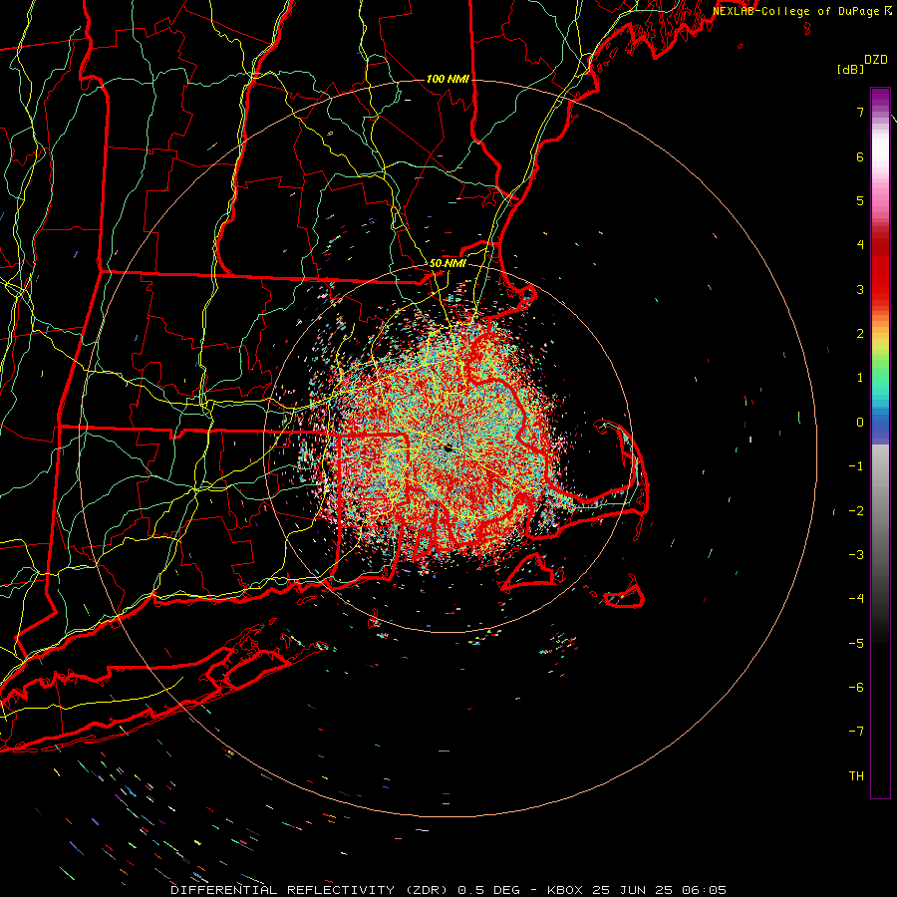Image resolution: width=897 pixels, height=897 pixels.
Task: Click the 100 NMI range ring label
Action: click(448, 79)
